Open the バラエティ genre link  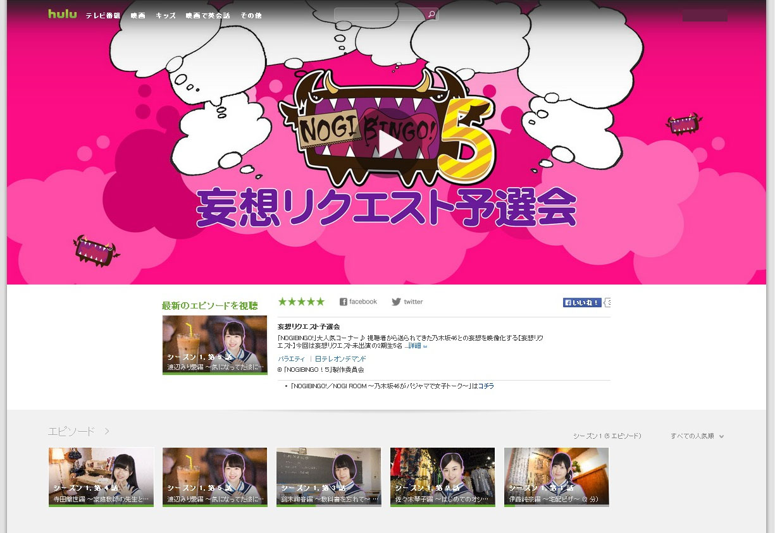coord(291,358)
